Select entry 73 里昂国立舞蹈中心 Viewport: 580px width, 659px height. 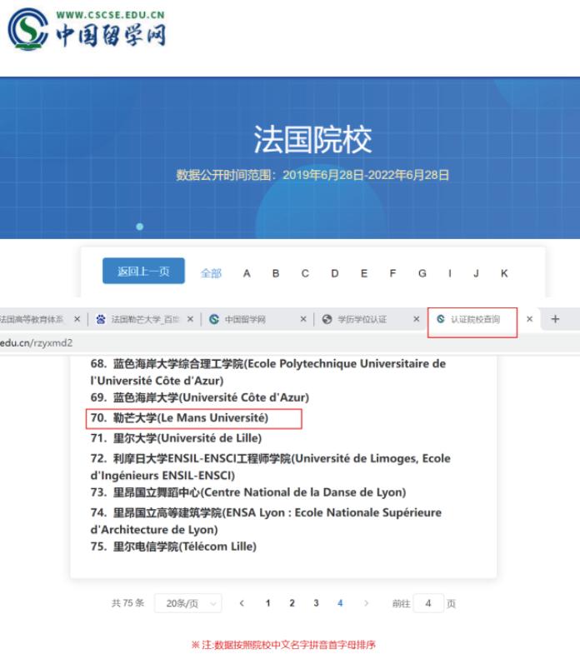248,492
